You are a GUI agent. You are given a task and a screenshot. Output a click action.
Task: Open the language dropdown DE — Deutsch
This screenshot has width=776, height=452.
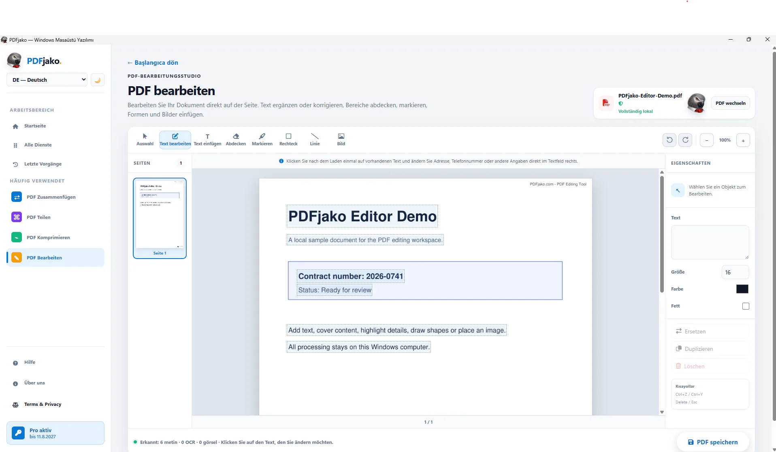point(47,80)
